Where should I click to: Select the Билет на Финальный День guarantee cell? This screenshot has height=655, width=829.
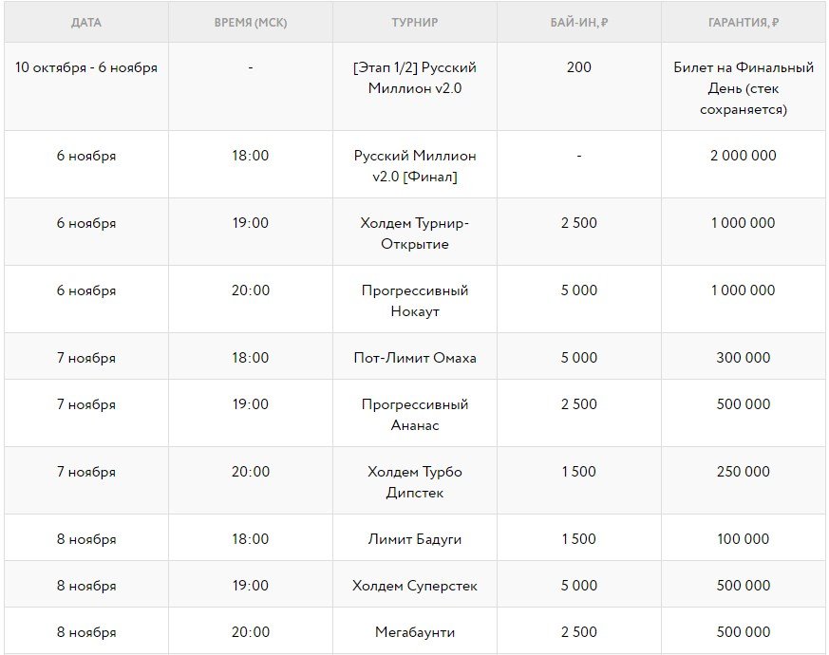(x=743, y=88)
